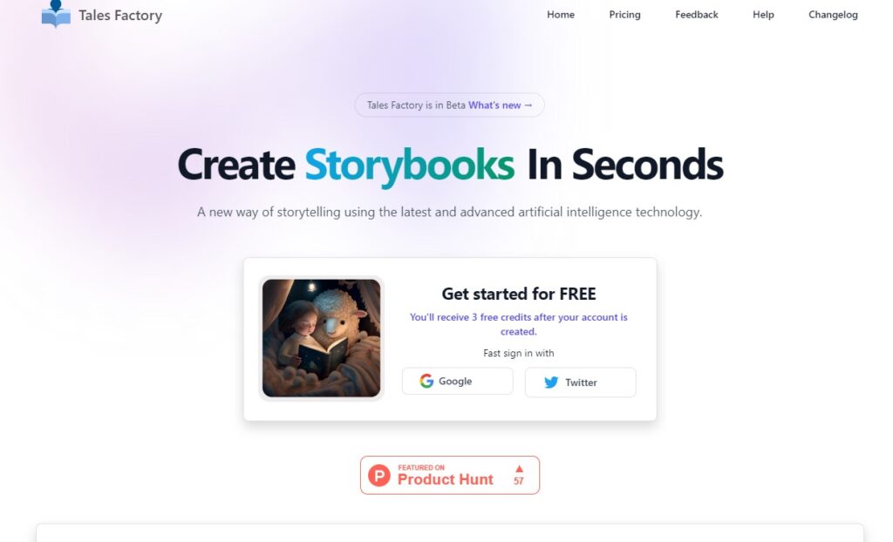Viewport: 893px width, 542px height.
Task: Open the Featured on Product Hunt badge
Action: 450,475
